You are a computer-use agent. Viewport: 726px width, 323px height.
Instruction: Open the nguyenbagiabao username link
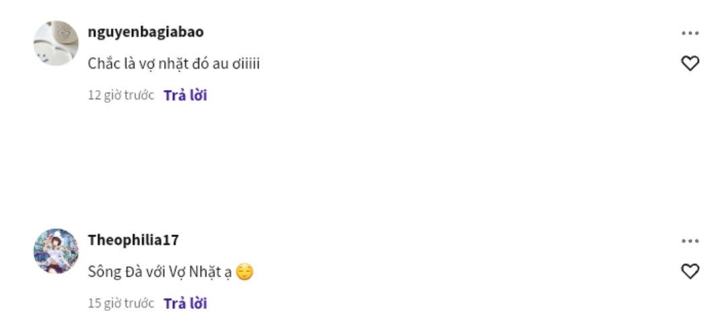click(145, 32)
